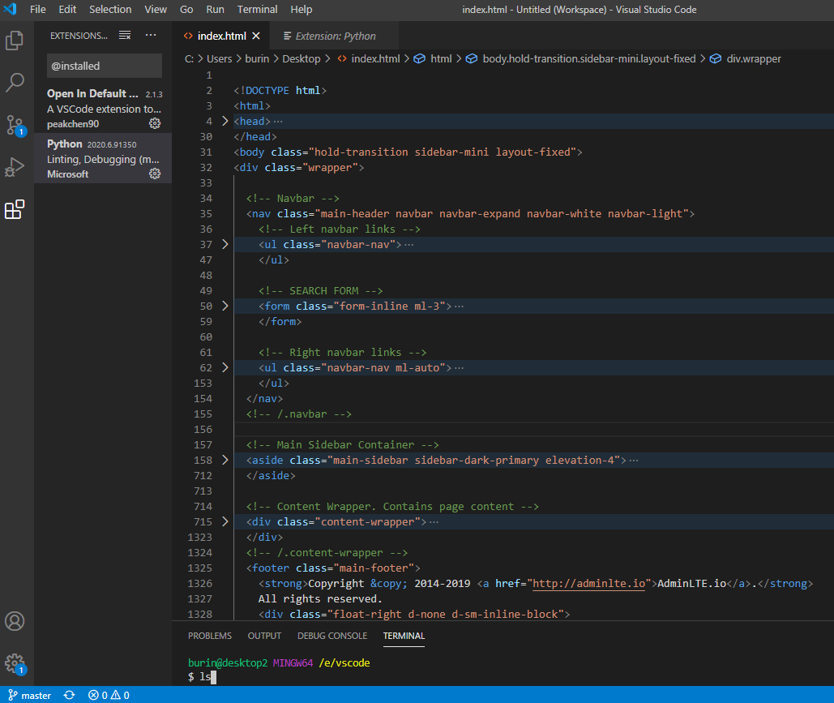Open the Terminal menu
This screenshot has width=834, height=703.
click(256, 10)
